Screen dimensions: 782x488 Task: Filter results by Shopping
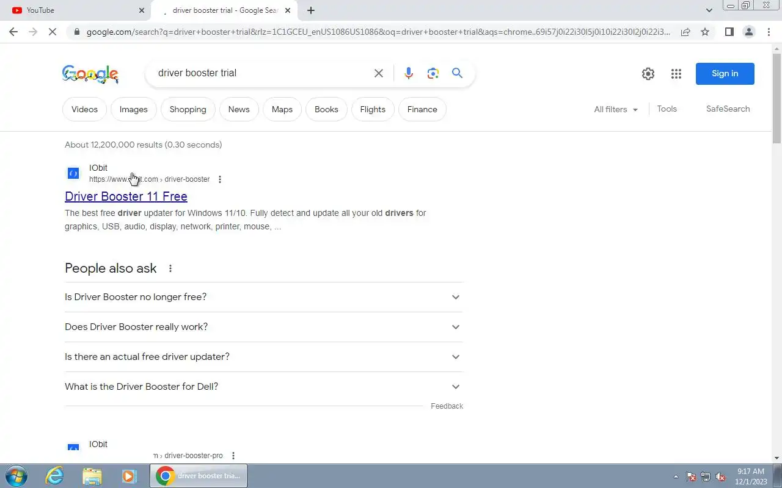pyautogui.click(x=188, y=109)
